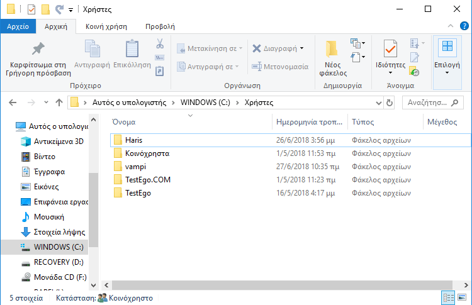This screenshot has width=472, height=305.
Task: Click the New item icon in Δημιουργία group
Action: (x=356, y=43)
